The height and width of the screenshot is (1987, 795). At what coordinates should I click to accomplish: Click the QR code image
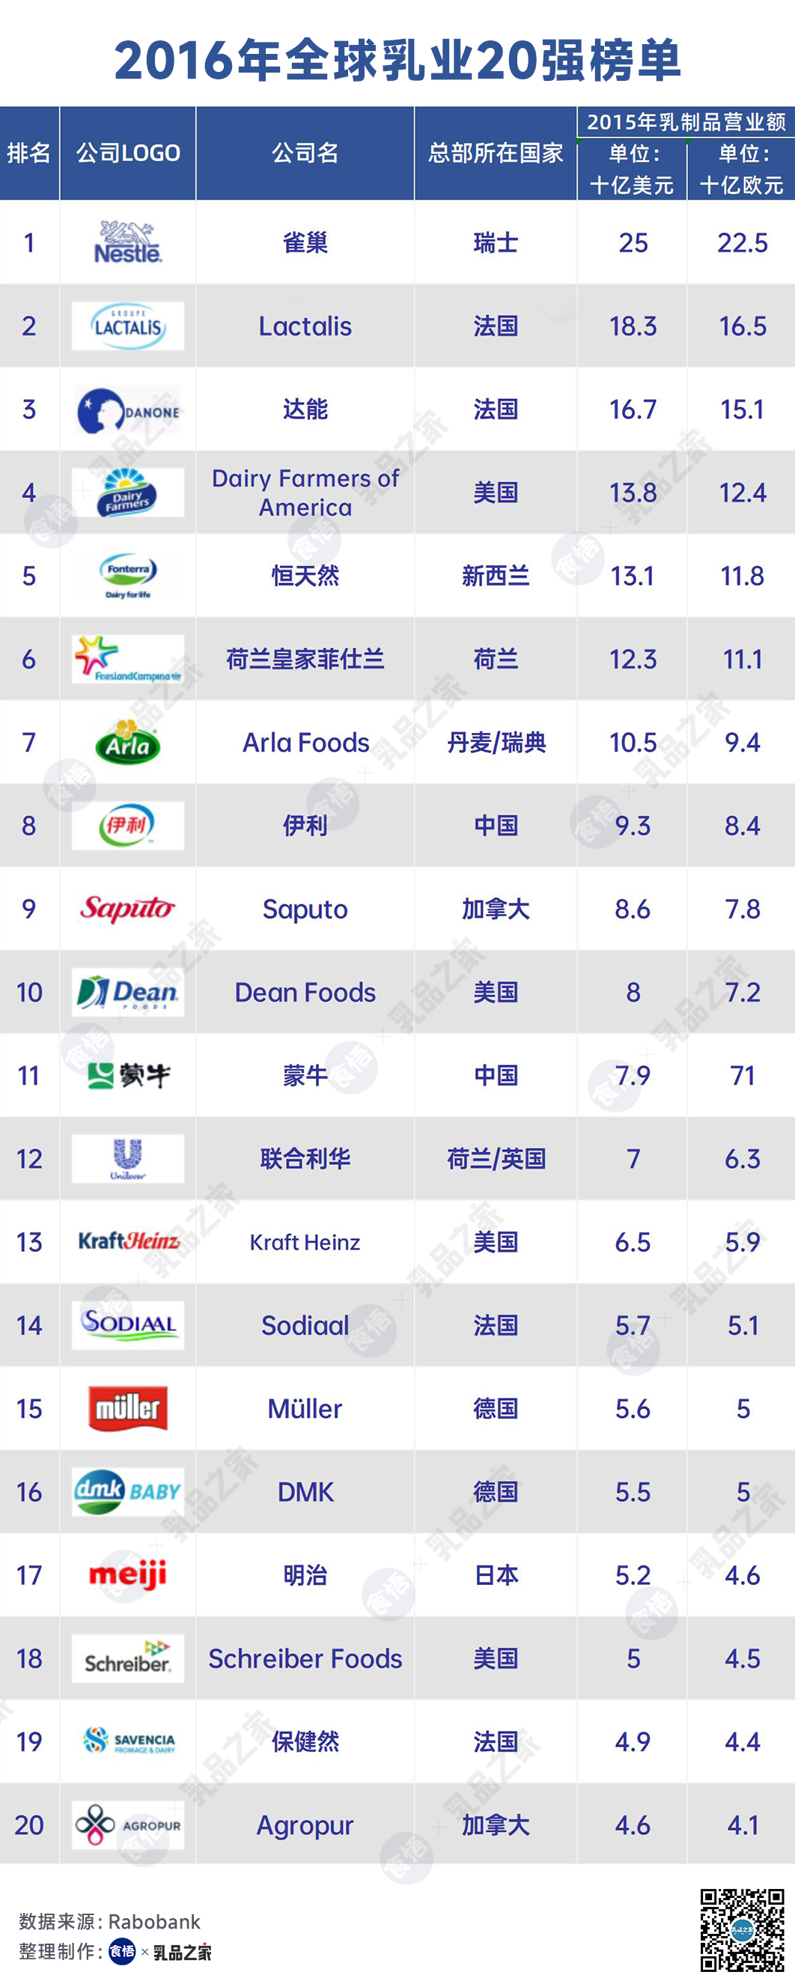(742, 1930)
